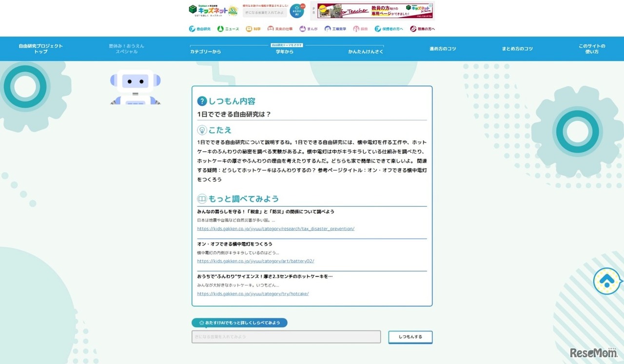
Task: Click title みんなの暮らしを守る！「税金」と「防災」
Action: click(x=266, y=212)
